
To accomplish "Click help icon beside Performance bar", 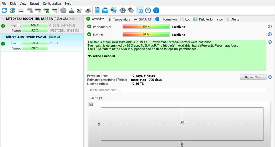I will [x=270, y=26].
